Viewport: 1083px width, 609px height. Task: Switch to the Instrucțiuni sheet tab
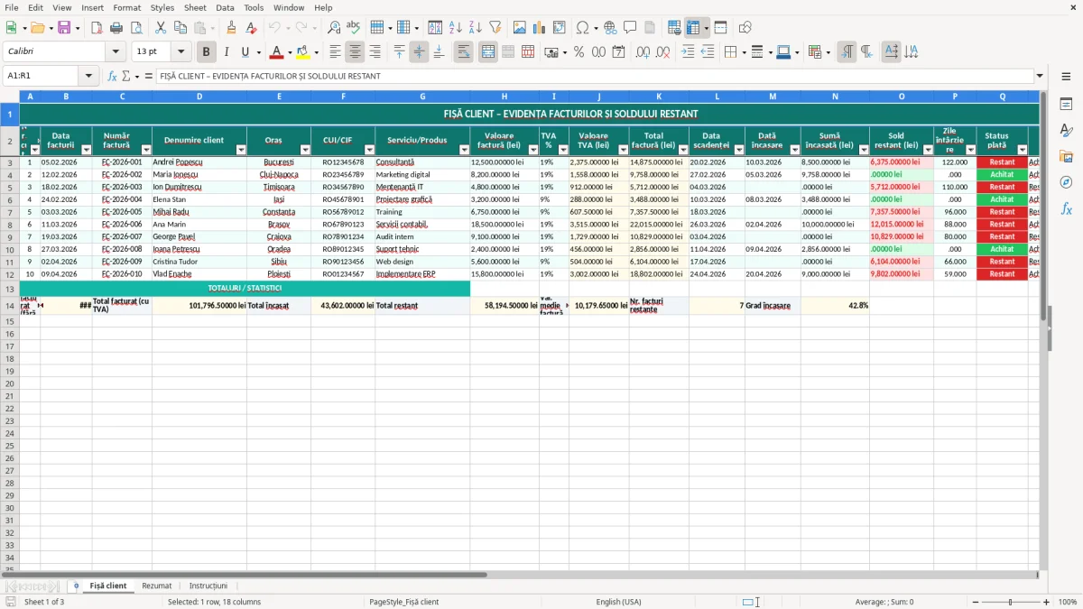click(208, 586)
